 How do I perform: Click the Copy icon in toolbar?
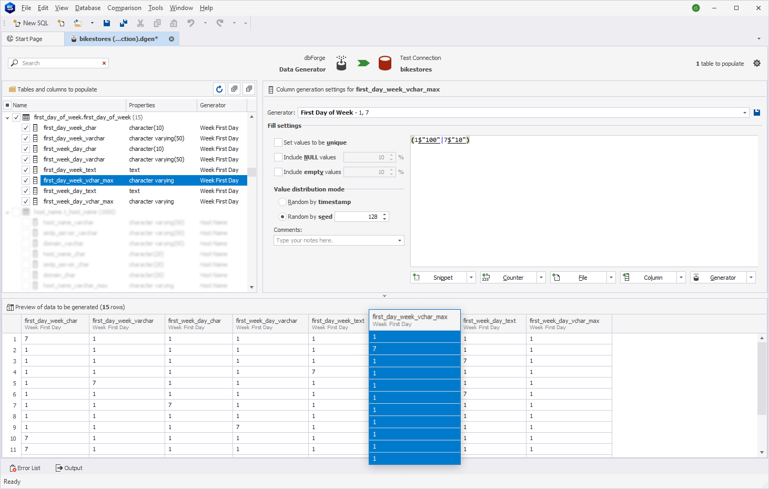[x=157, y=23]
